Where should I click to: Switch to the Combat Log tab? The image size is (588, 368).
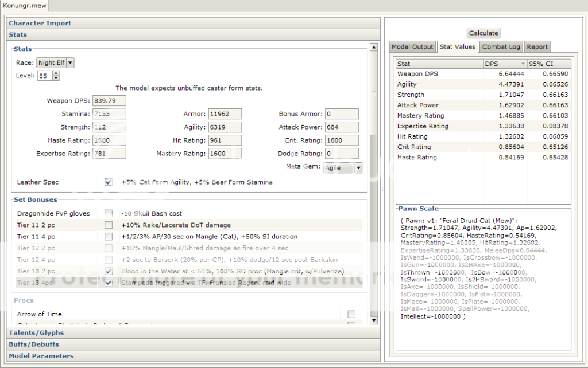(501, 47)
